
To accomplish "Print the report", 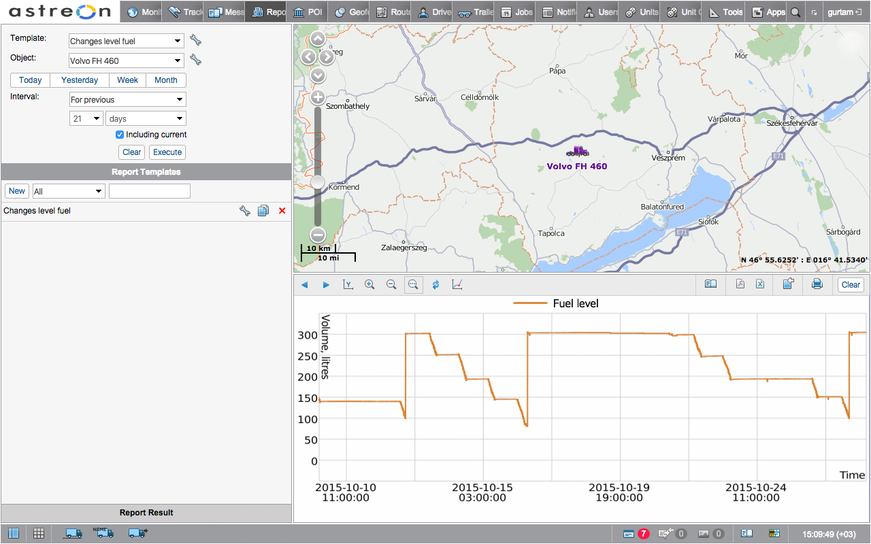I will (817, 284).
